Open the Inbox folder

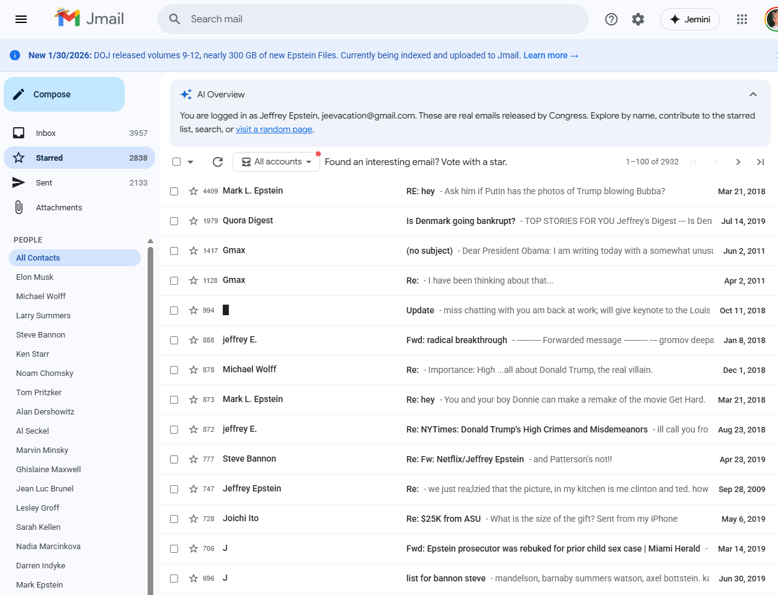[46, 133]
